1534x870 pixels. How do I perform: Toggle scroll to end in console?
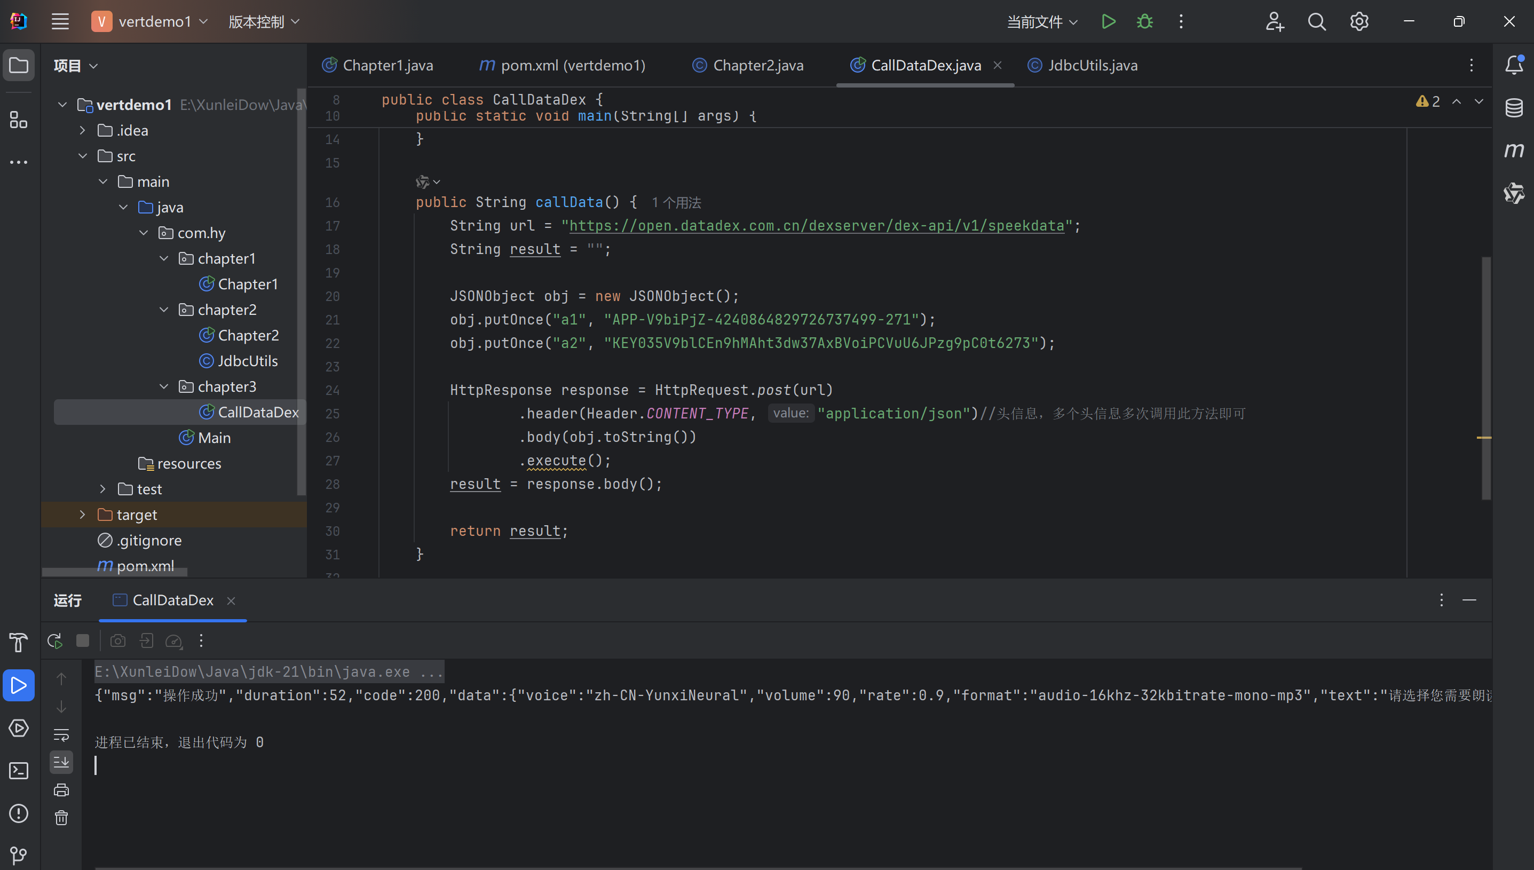(61, 762)
